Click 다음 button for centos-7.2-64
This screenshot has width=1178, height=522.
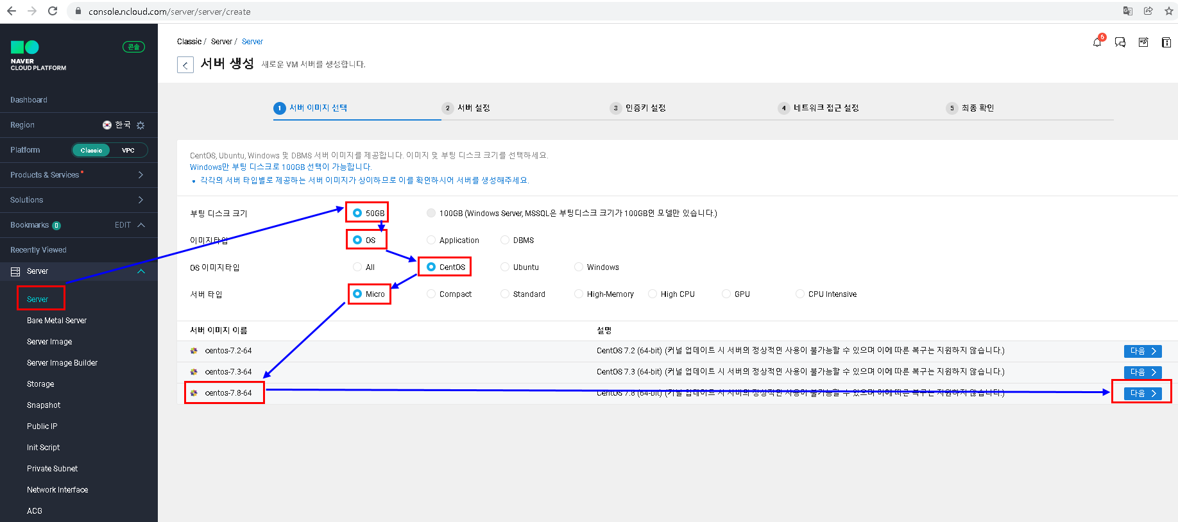(1143, 351)
